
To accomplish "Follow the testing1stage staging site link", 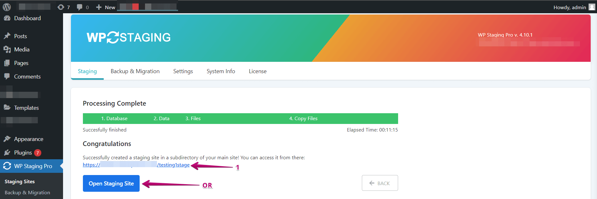I will pos(173,165).
